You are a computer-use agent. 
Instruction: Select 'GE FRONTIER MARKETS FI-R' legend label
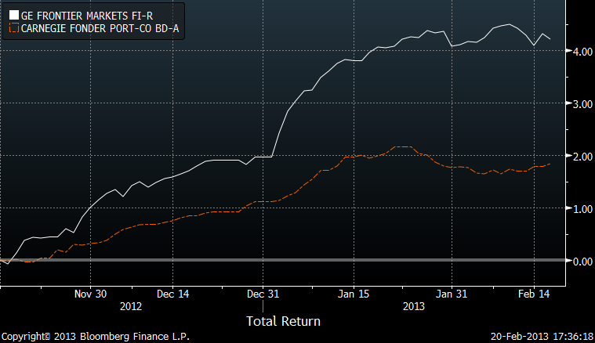[x=87, y=16]
